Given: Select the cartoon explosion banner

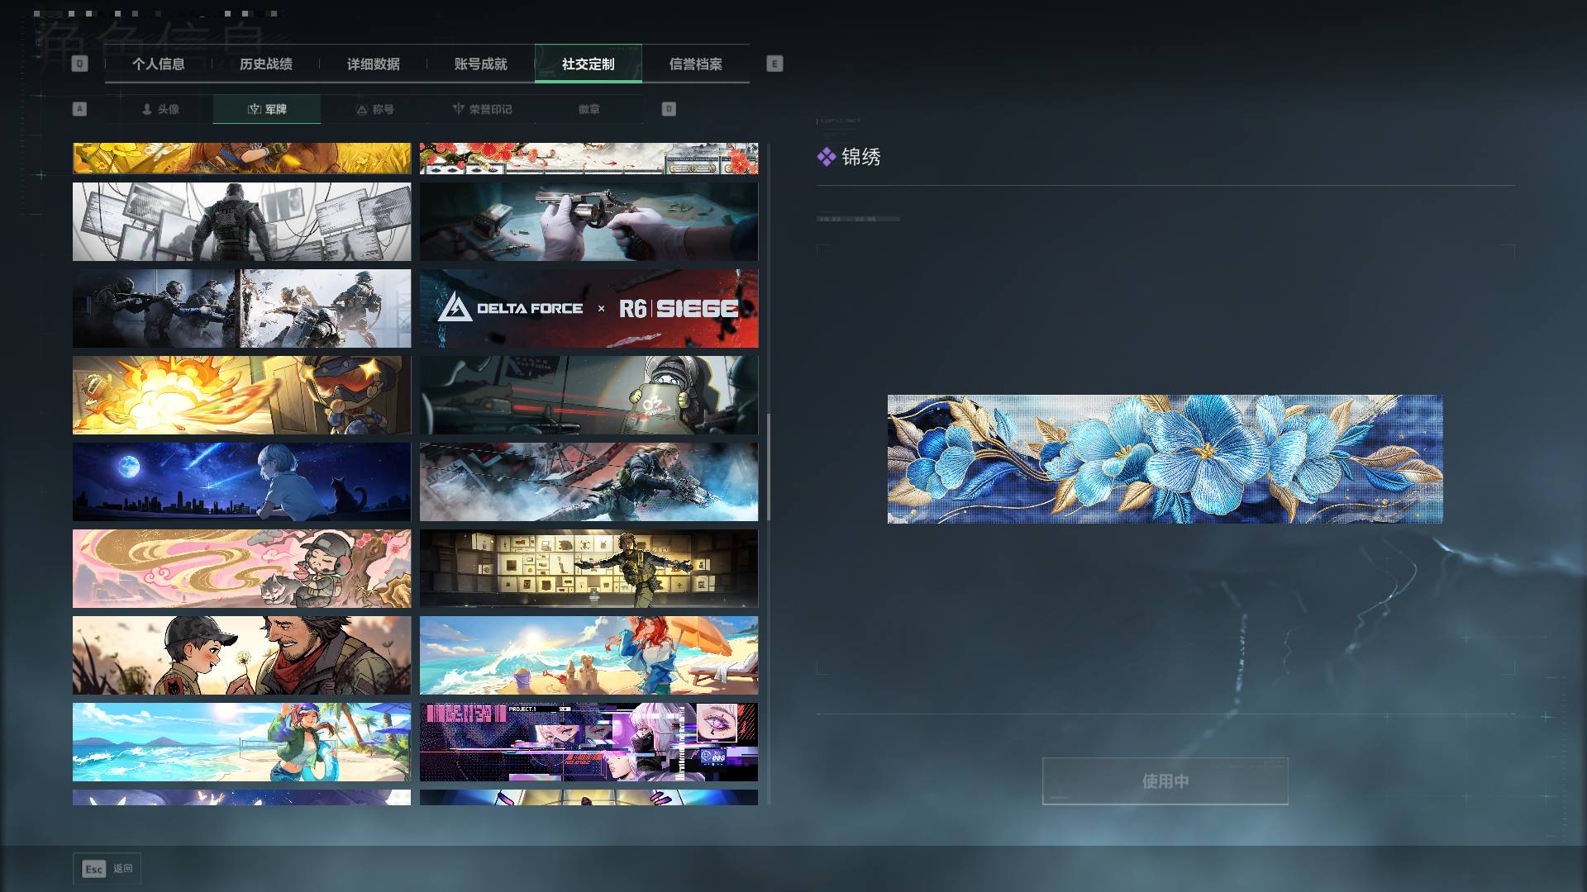Looking at the screenshot, I should pos(241,395).
